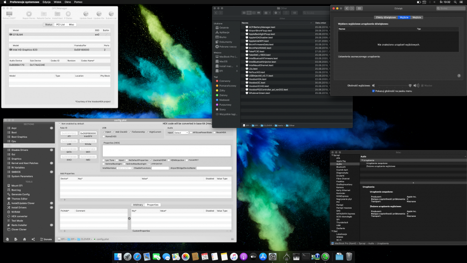
Task: Click the share icon beside Donate
Action: point(33,239)
